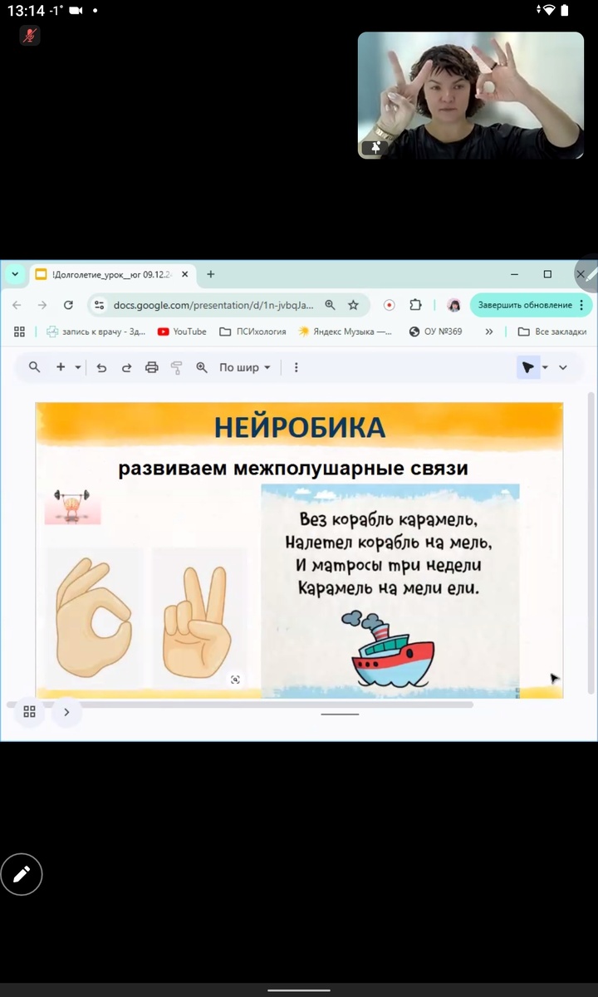Open more toolbar options three dots

pyautogui.click(x=297, y=367)
